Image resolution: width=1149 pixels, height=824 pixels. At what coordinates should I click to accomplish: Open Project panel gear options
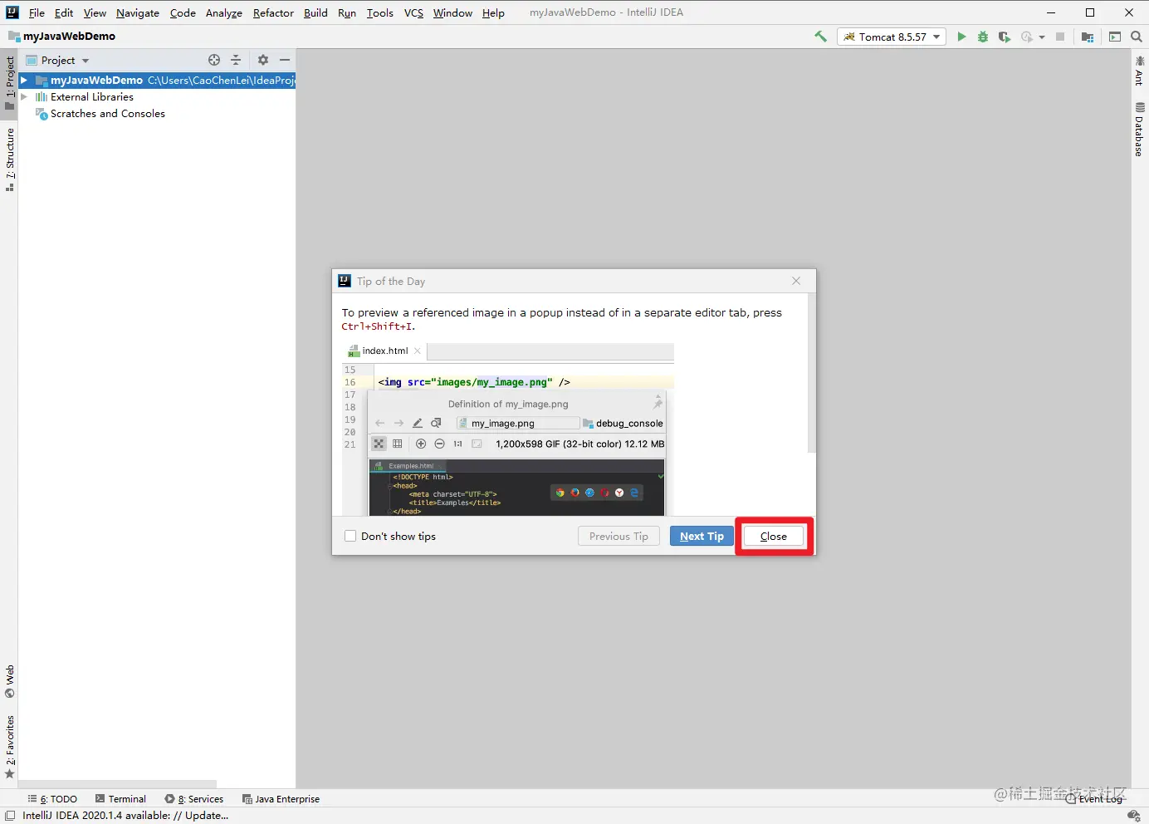263,60
